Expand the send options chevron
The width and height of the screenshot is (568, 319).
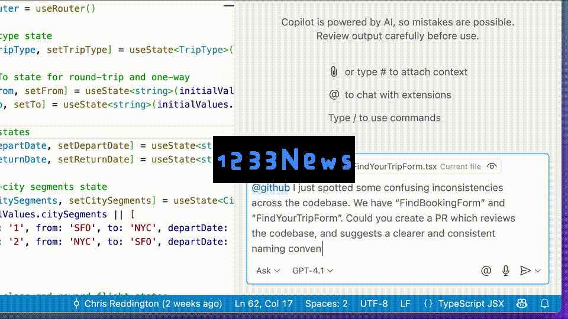tap(538, 271)
